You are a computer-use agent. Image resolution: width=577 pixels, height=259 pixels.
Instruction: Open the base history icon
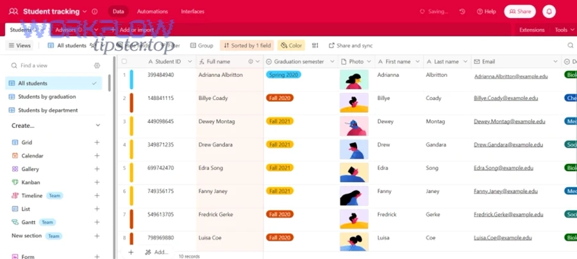point(463,12)
